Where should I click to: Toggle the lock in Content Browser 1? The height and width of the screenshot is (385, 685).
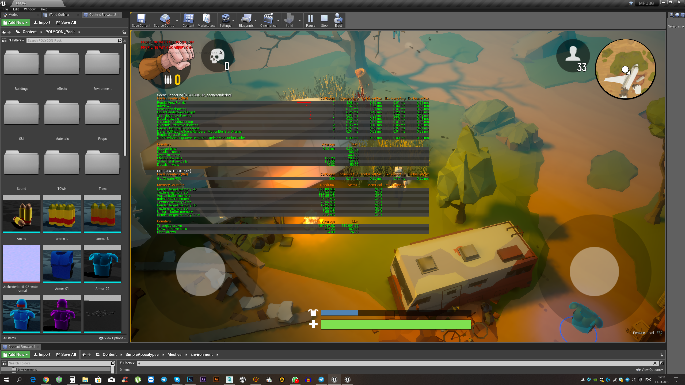[661, 355]
